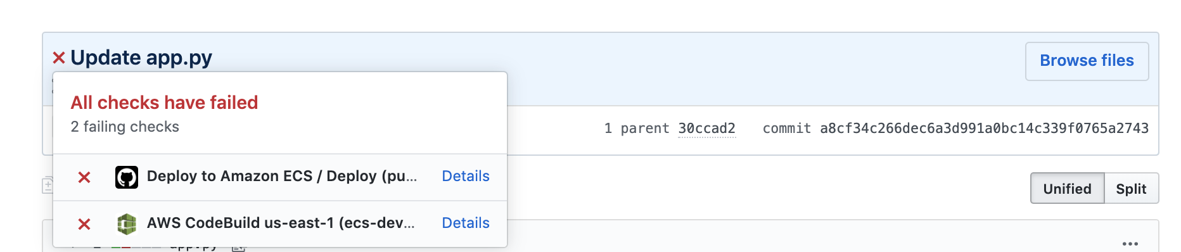This screenshot has height=252, width=1181.
Task: Click the Deploy to Amazon ECS check name
Action: tap(282, 176)
